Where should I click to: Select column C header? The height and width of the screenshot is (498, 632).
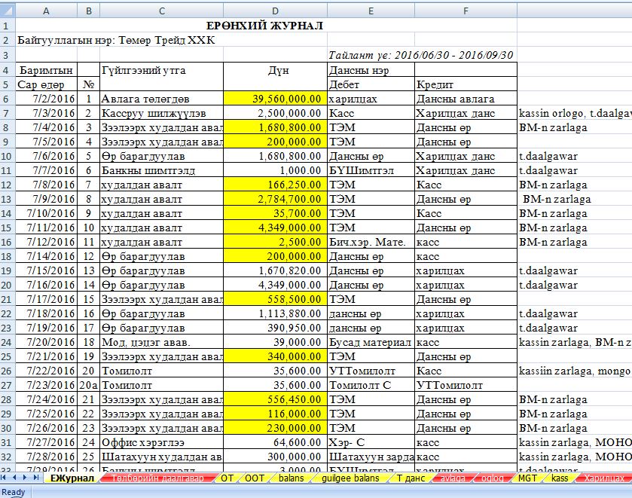coord(162,11)
